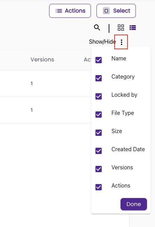Open Show/Hide three-dot menu
Viewport: 155px width, 227px height.
(x=122, y=42)
